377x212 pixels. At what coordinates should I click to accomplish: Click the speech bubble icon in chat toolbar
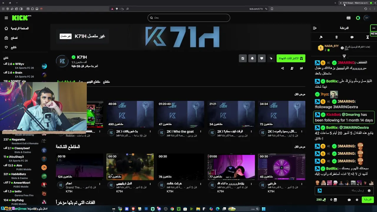click(352, 37)
